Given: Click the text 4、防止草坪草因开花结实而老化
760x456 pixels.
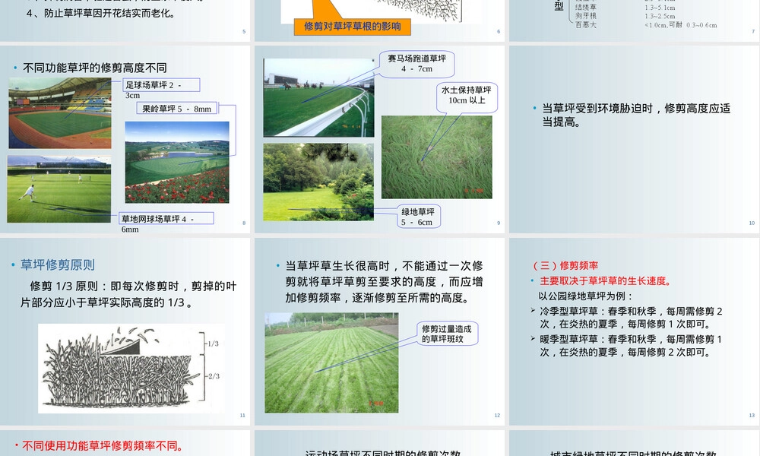Looking at the screenshot, I should point(101,13).
